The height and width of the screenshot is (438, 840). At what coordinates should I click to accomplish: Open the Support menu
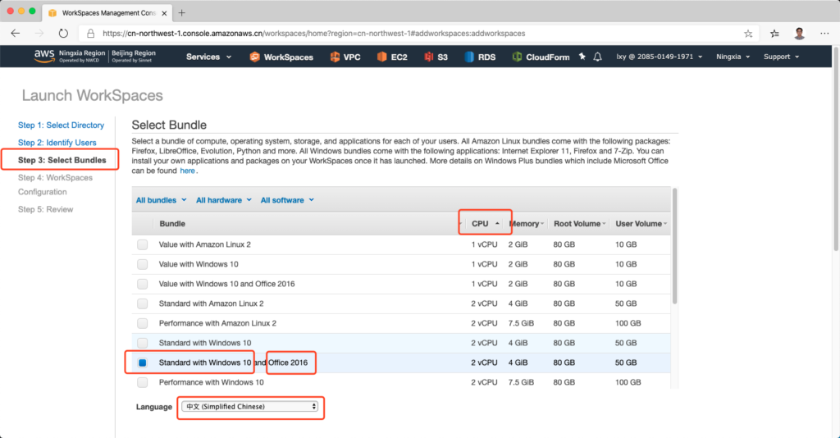pyautogui.click(x=781, y=57)
